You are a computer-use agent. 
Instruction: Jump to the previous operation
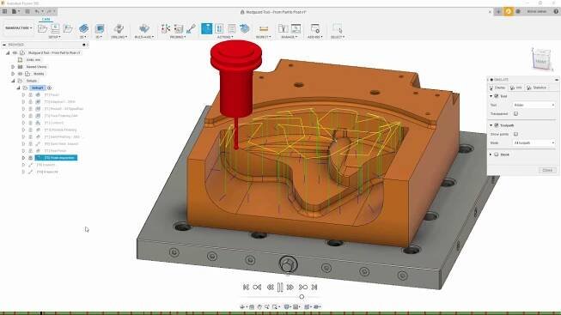pyautogui.click(x=257, y=288)
